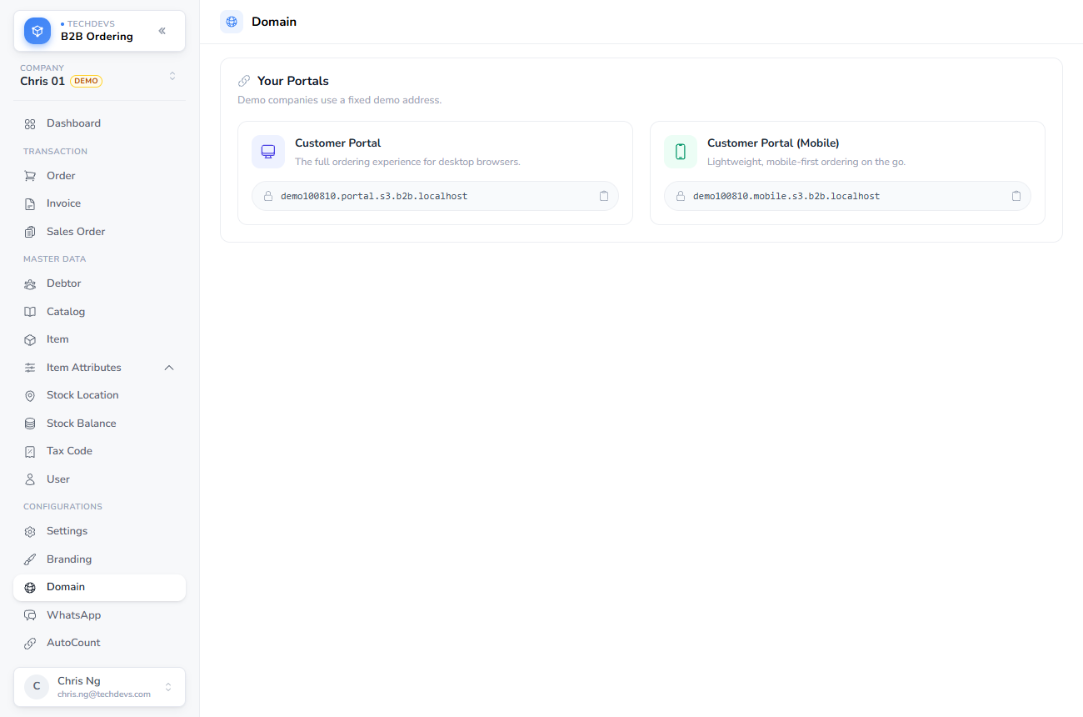The image size is (1083, 717).
Task: Click the DEMO badge next to Chris 01
Action: [x=86, y=81]
